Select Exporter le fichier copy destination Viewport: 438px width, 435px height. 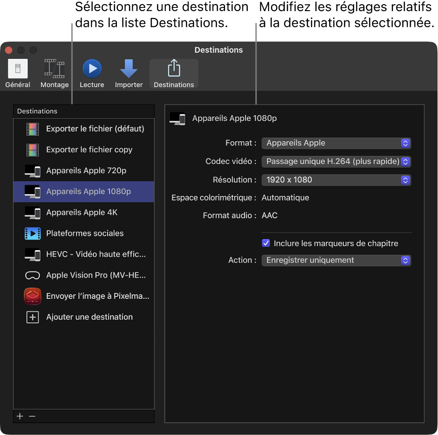[84, 150]
